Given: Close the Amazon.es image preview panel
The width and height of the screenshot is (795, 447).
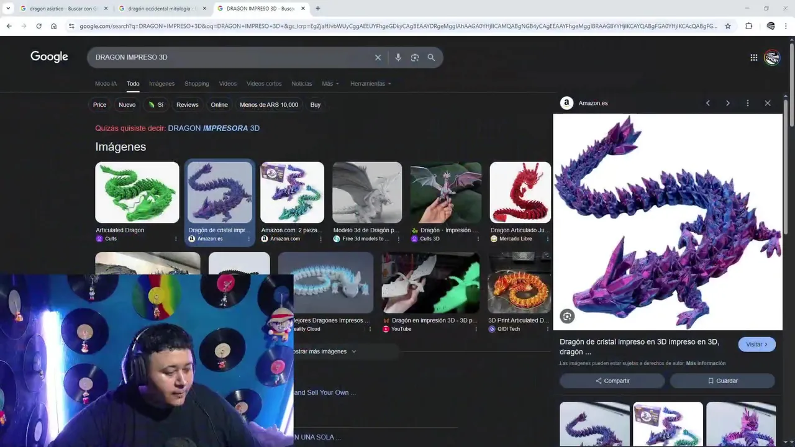Looking at the screenshot, I should click(x=768, y=103).
